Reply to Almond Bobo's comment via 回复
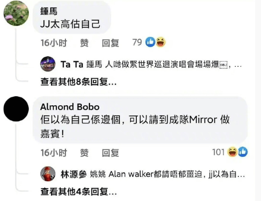This screenshot has height=201, width=261. [x=111, y=152]
